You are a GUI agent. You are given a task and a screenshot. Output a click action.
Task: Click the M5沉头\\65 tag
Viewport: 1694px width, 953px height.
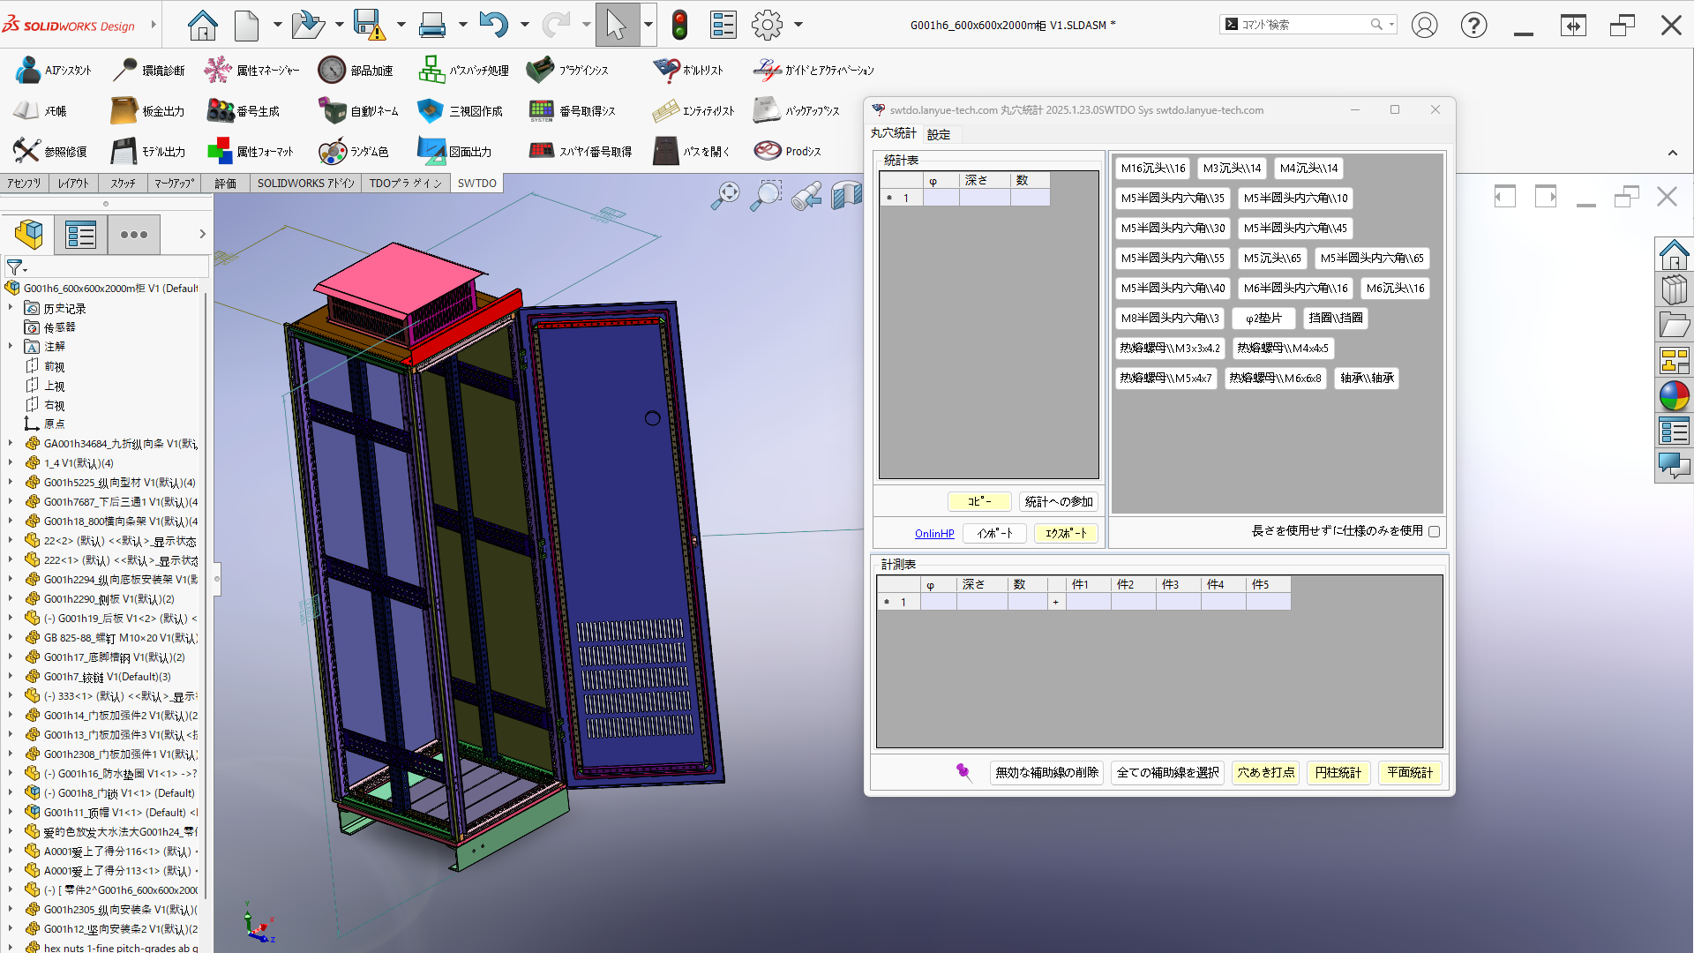coord(1271,258)
